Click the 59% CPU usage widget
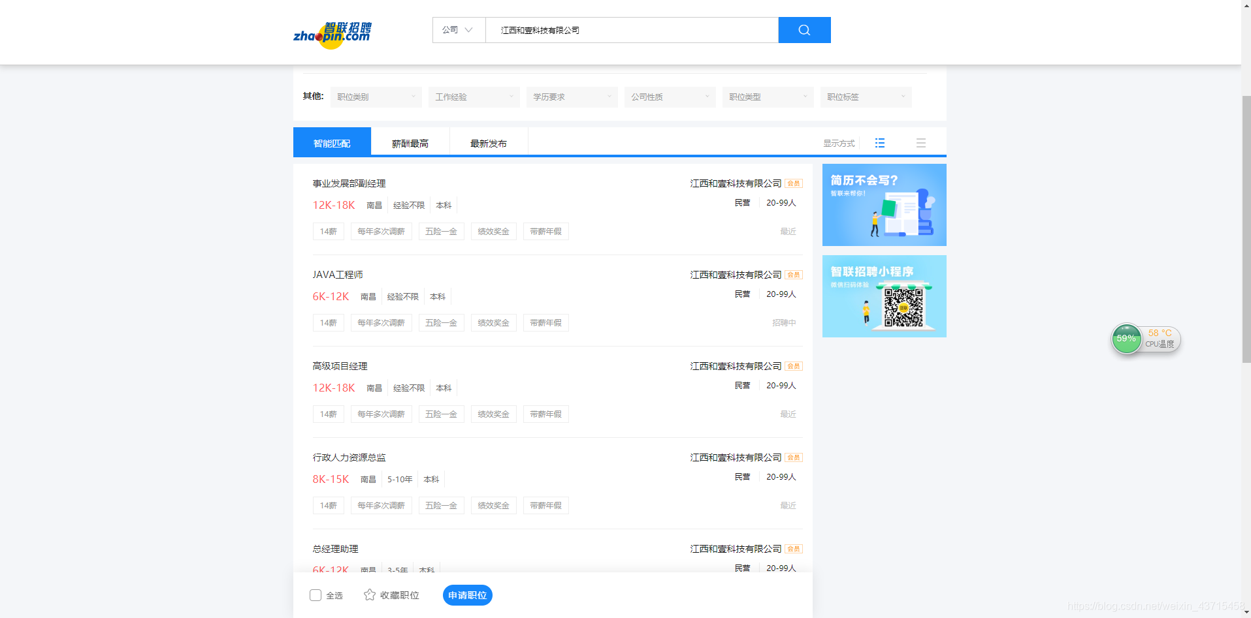The height and width of the screenshot is (618, 1251). [x=1126, y=339]
